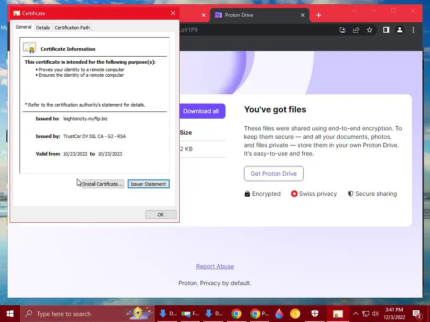Open the Chrome taskbar item labeled P...

(x=259, y=314)
